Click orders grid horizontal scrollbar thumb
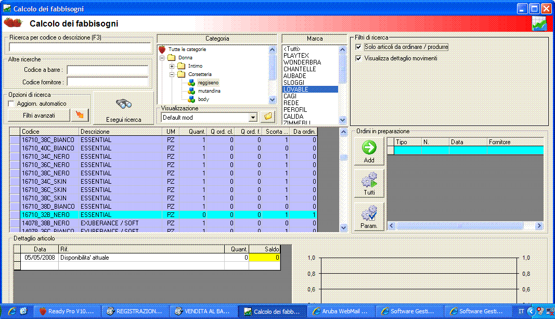The image size is (555, 319). point(459,225)
